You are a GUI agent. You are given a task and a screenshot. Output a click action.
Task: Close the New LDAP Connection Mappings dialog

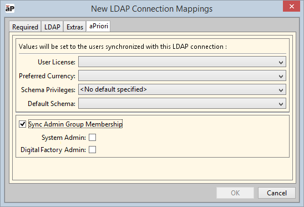291,7
